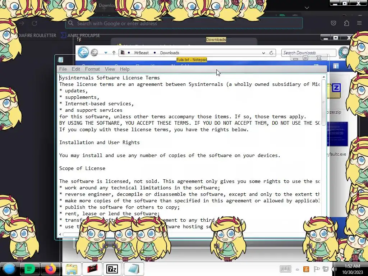This screenshot has width=368, height=276.
Task: Click the Notepad vertical scrollbar up arrow
Action: point(324,77)
